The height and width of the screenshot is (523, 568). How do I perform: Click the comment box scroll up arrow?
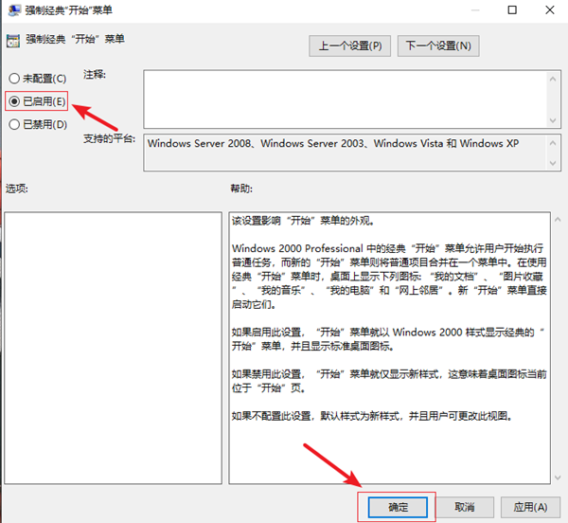(x=553, y=79)
